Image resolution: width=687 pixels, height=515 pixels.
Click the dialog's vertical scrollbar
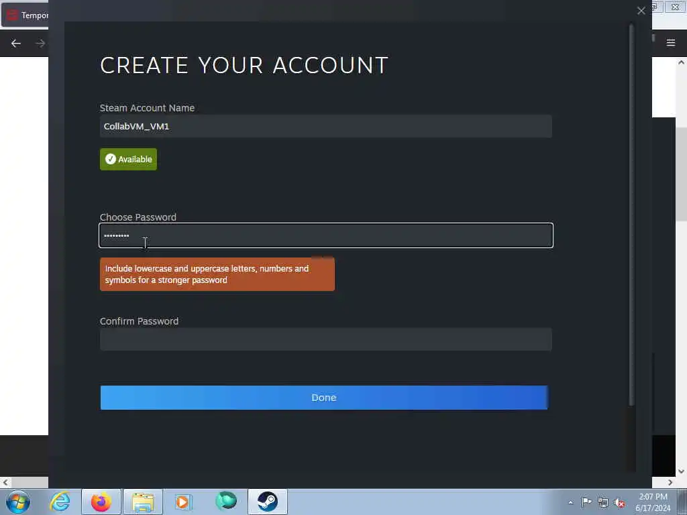coord(631,215)
